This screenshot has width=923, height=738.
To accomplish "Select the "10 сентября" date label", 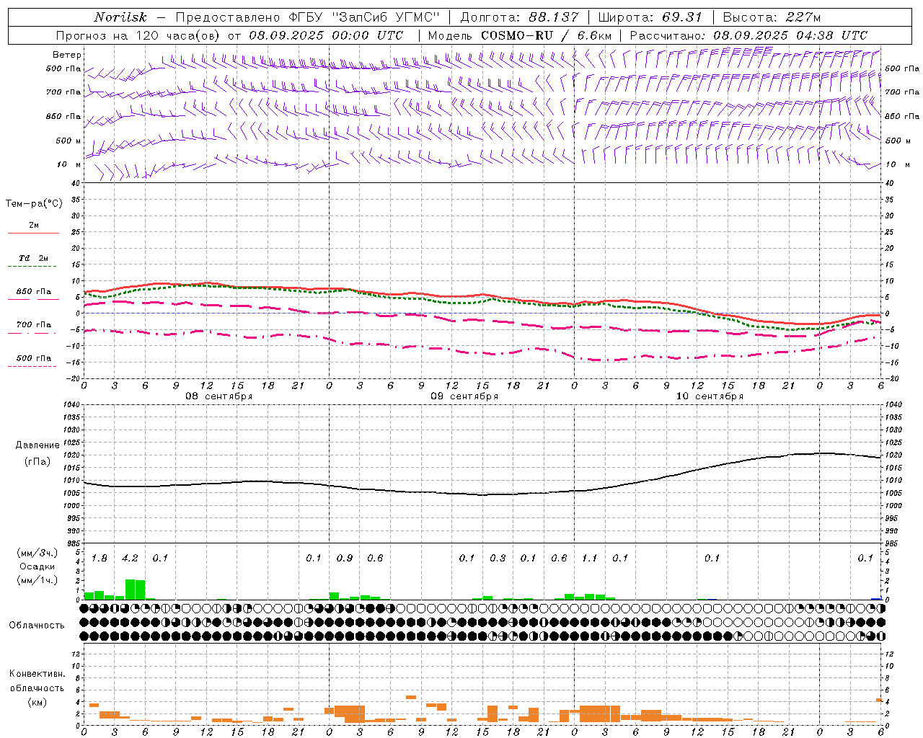I will (710, 396).
